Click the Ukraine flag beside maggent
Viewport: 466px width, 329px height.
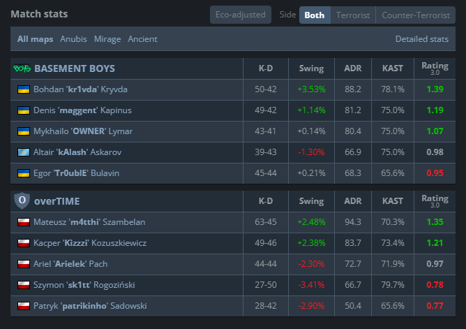[x=24, y=110]
